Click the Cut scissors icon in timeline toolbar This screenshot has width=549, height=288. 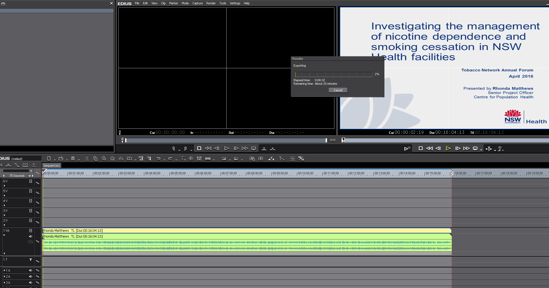pos(87,159)
